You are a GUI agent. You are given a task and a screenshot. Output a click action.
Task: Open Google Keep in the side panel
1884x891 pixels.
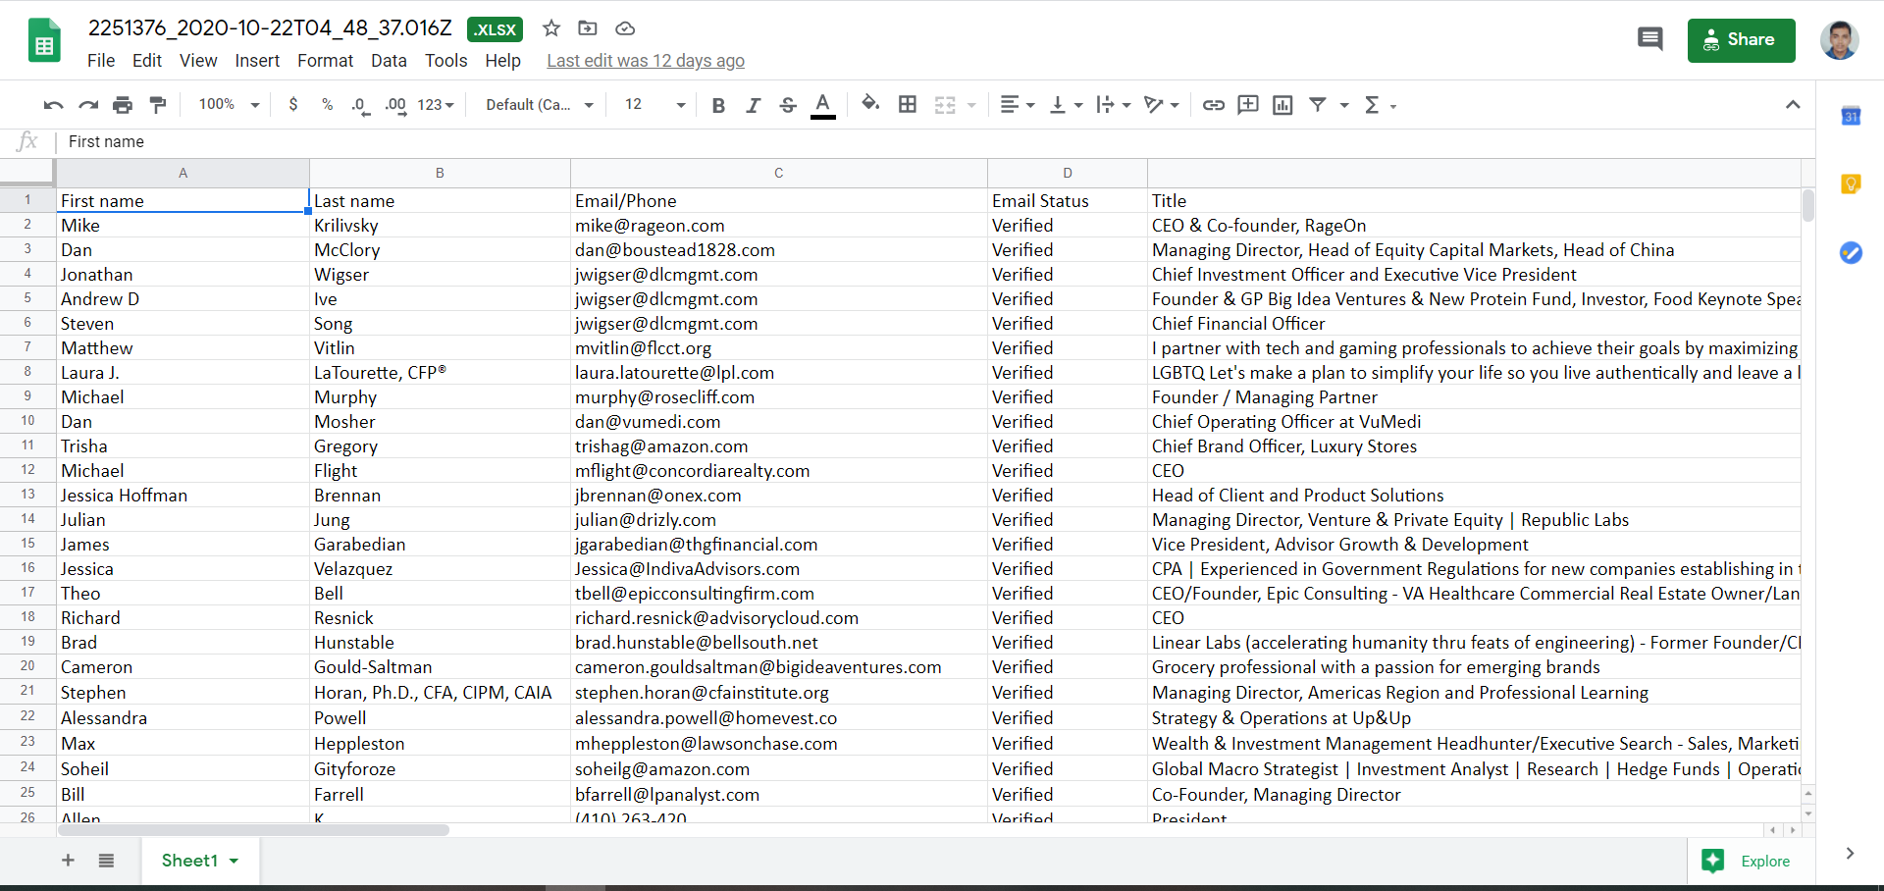click(x=1852, y=183)
